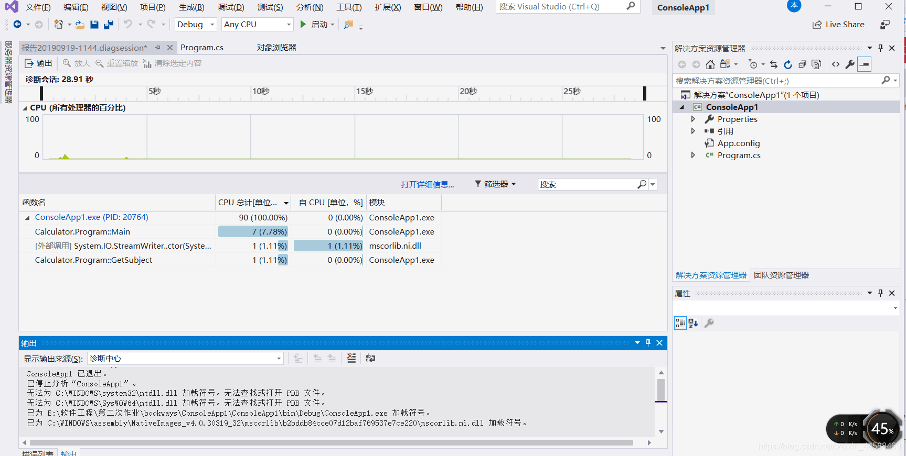
Task: Click the new project icon
Action: pyautogui.click(x=58, y=25)
